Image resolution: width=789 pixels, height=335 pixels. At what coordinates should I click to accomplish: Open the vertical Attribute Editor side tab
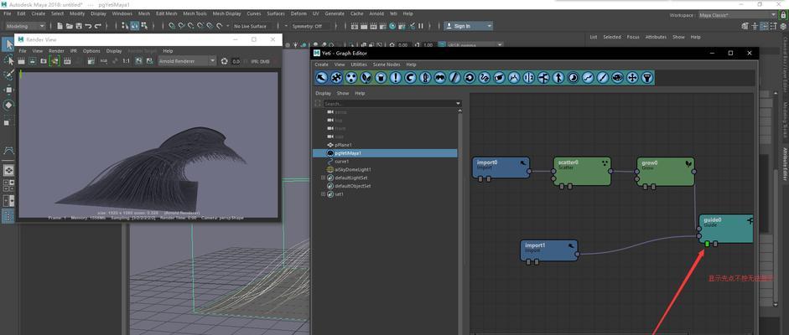coord(784,164)
